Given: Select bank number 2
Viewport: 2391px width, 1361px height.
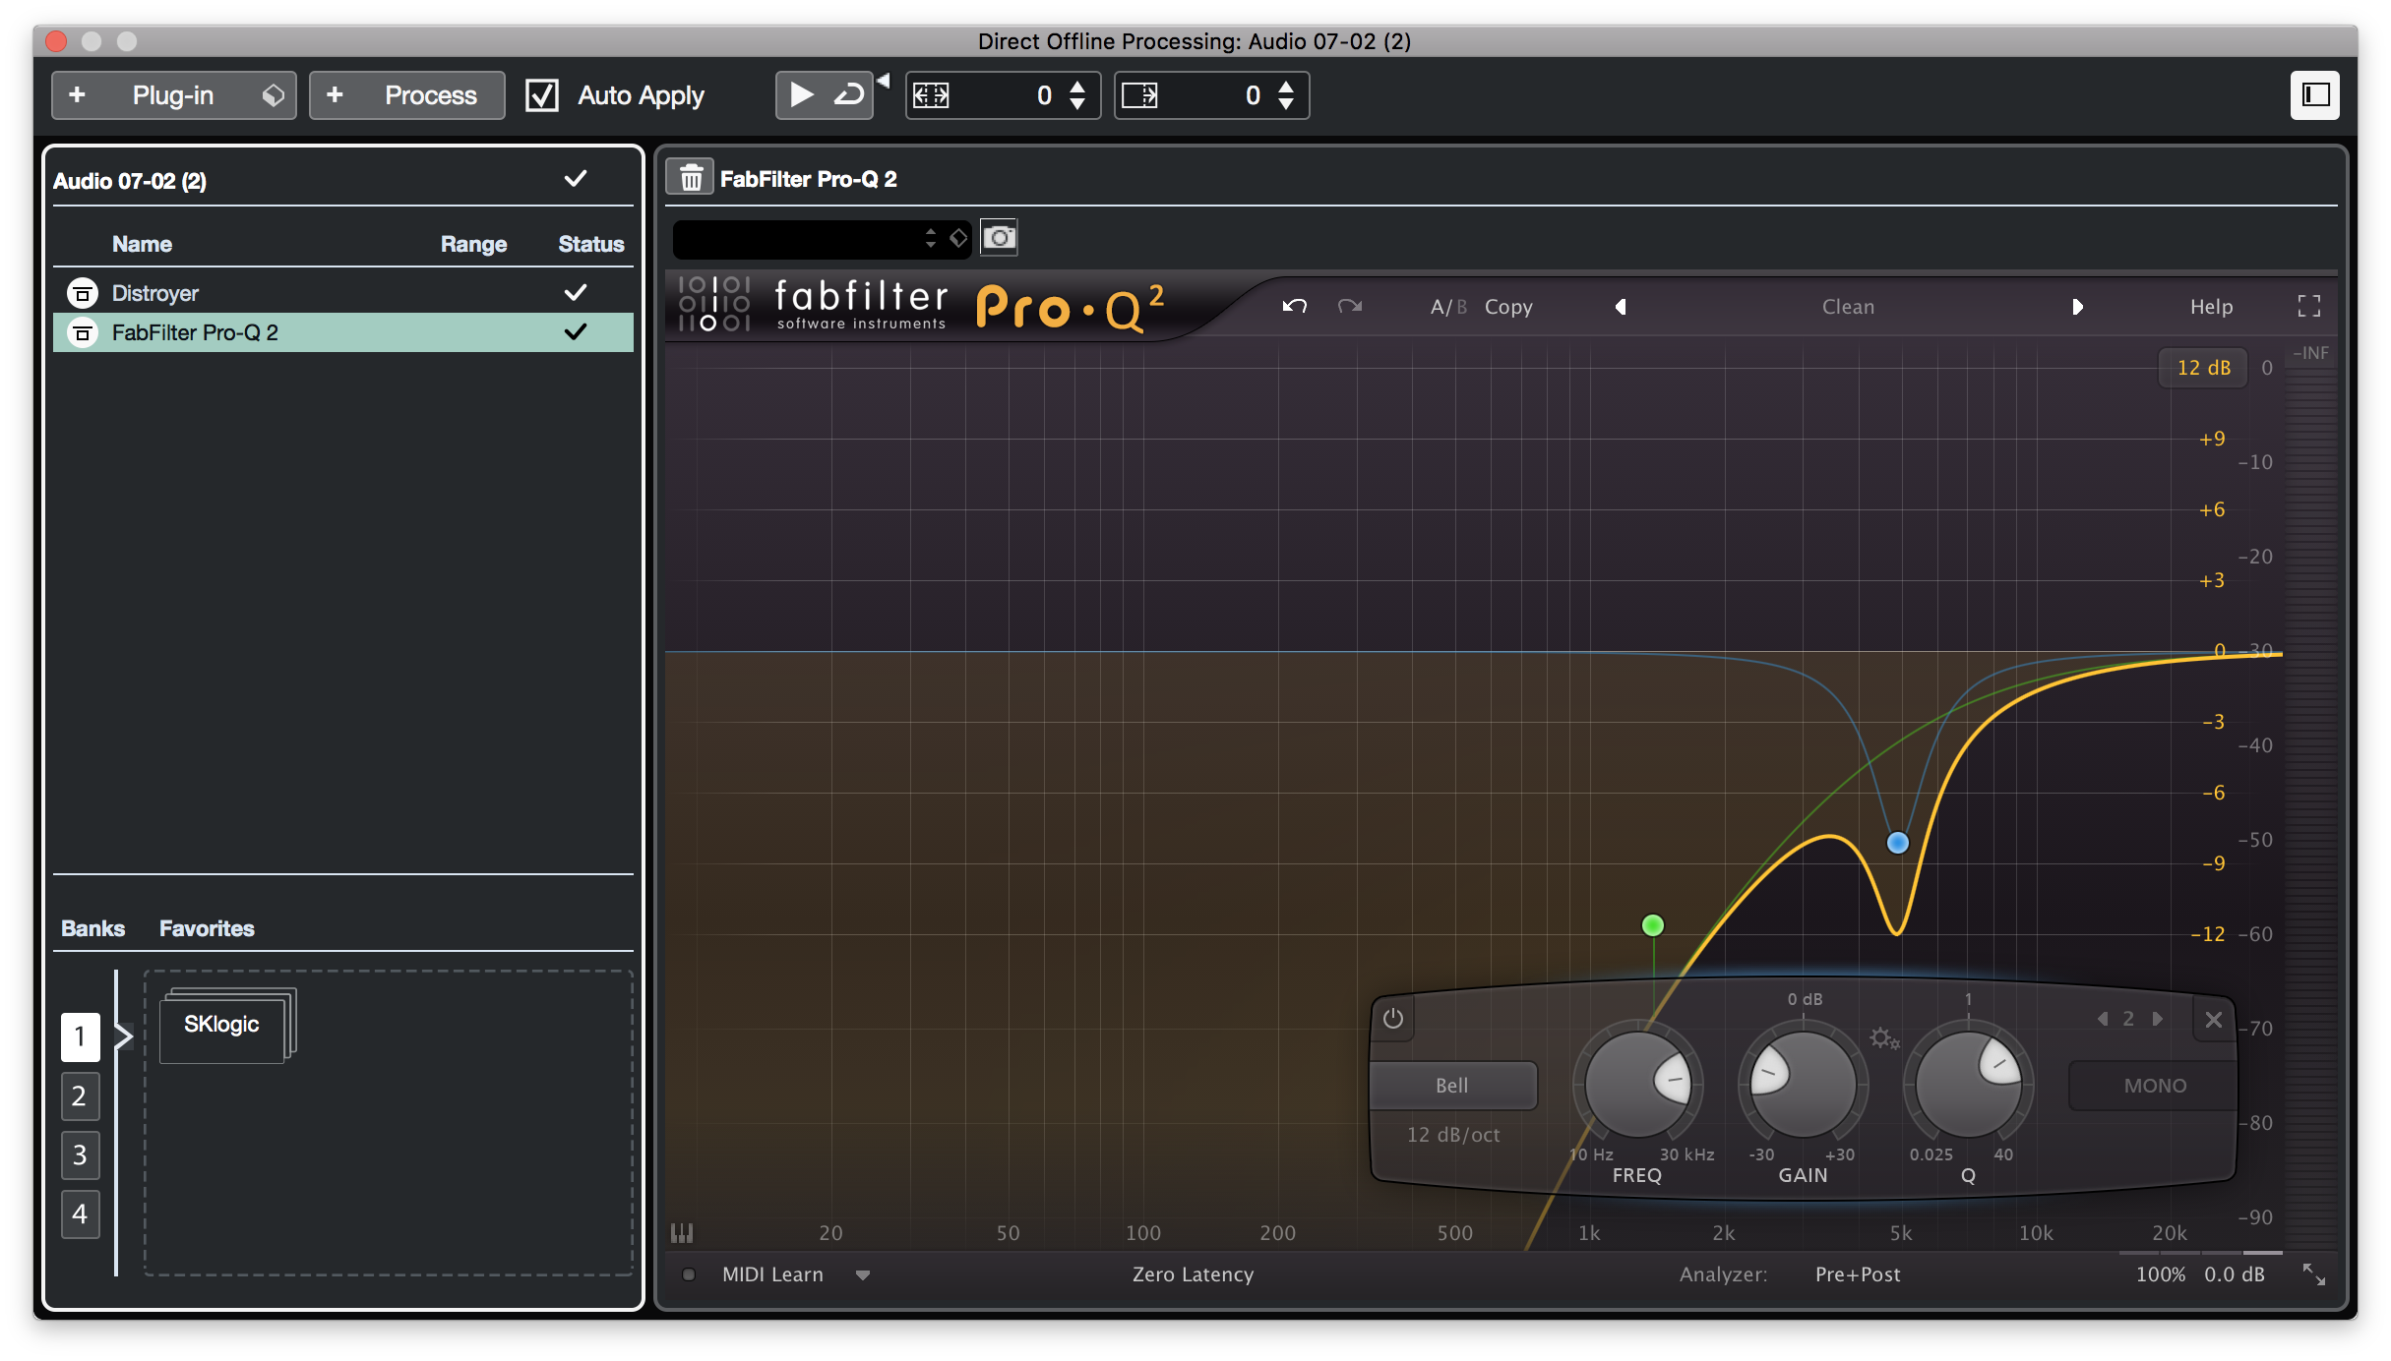Looking at the screenshot, I should coord(81,1096).
